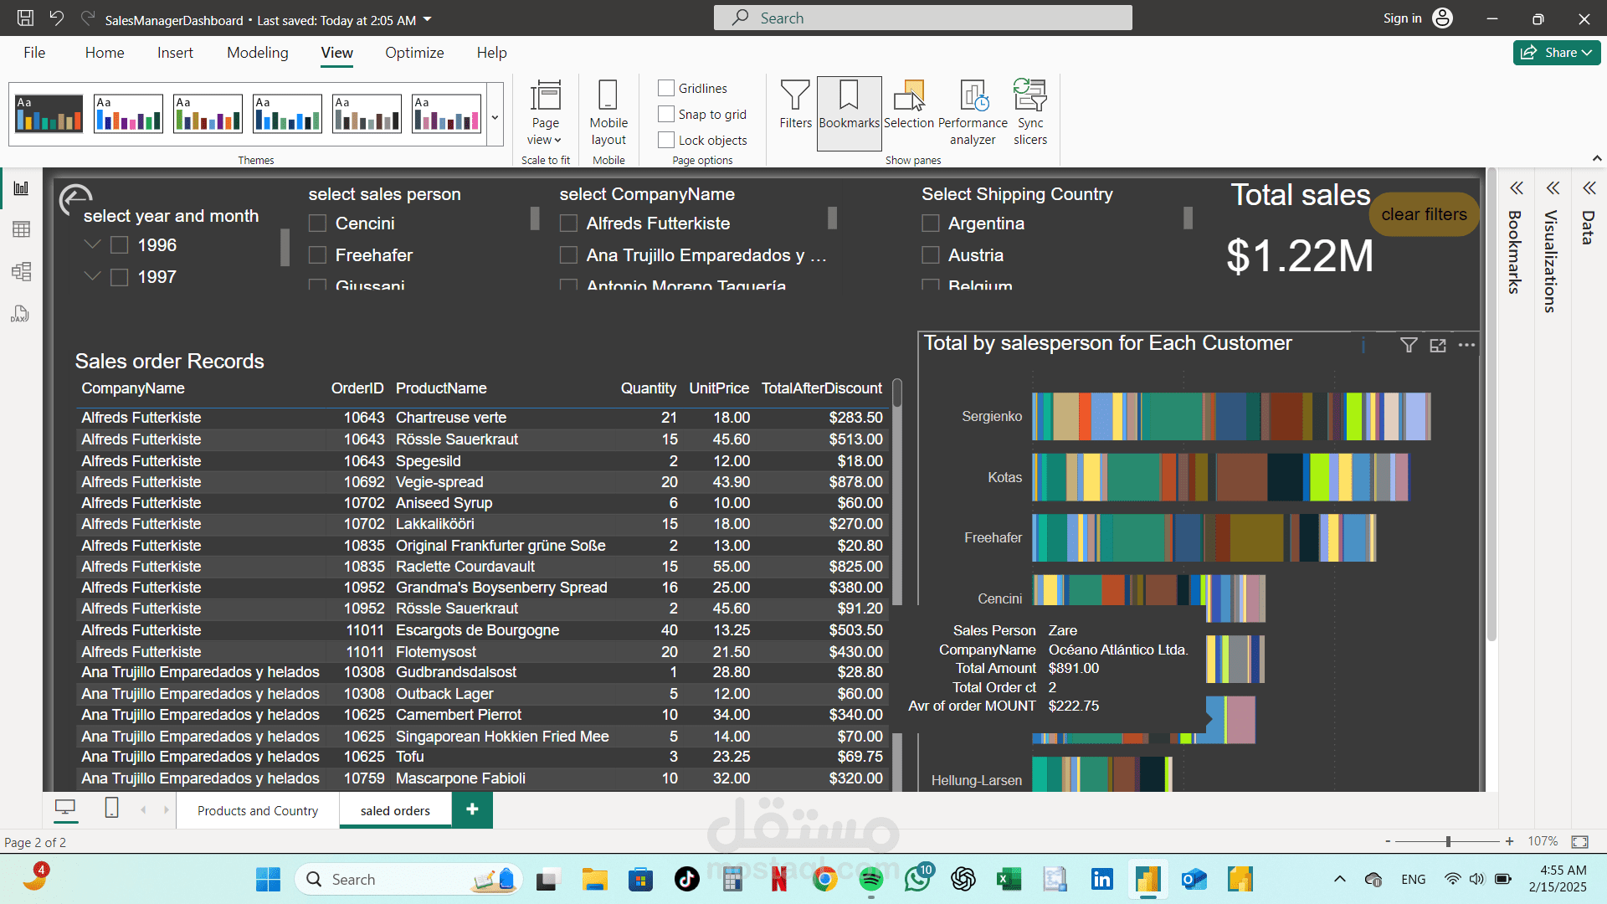Toggle the Bookmarks pane button

click(x=849, y=113)
